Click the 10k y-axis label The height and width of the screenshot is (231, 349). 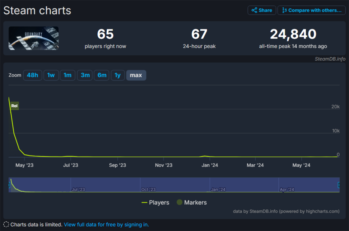pos(336,131)
